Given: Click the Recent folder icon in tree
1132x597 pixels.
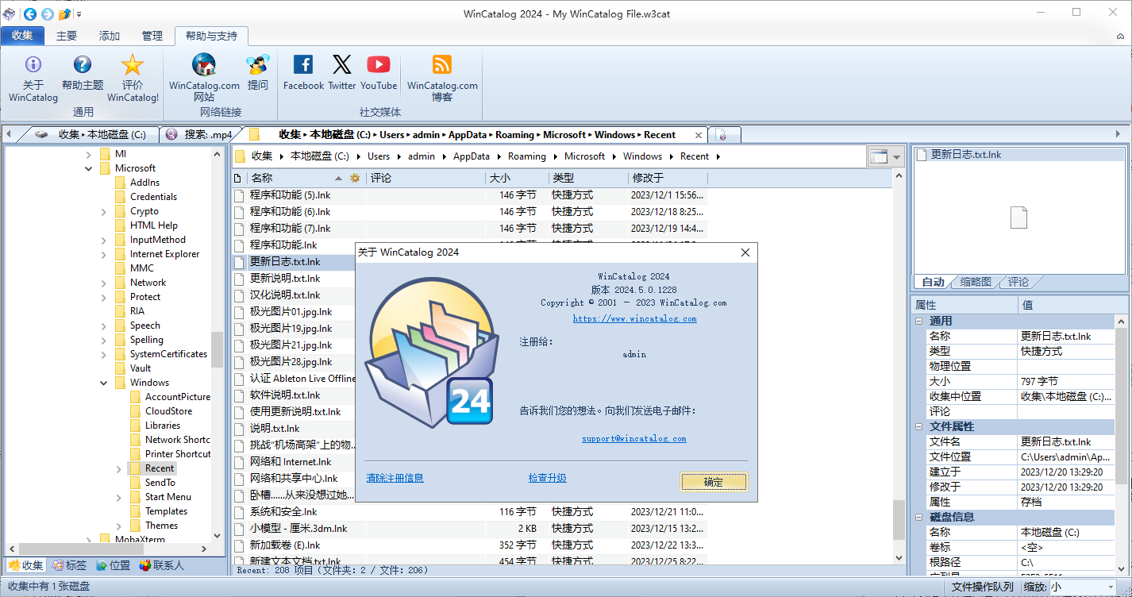Looking at the screenshot, I should 136,468.
